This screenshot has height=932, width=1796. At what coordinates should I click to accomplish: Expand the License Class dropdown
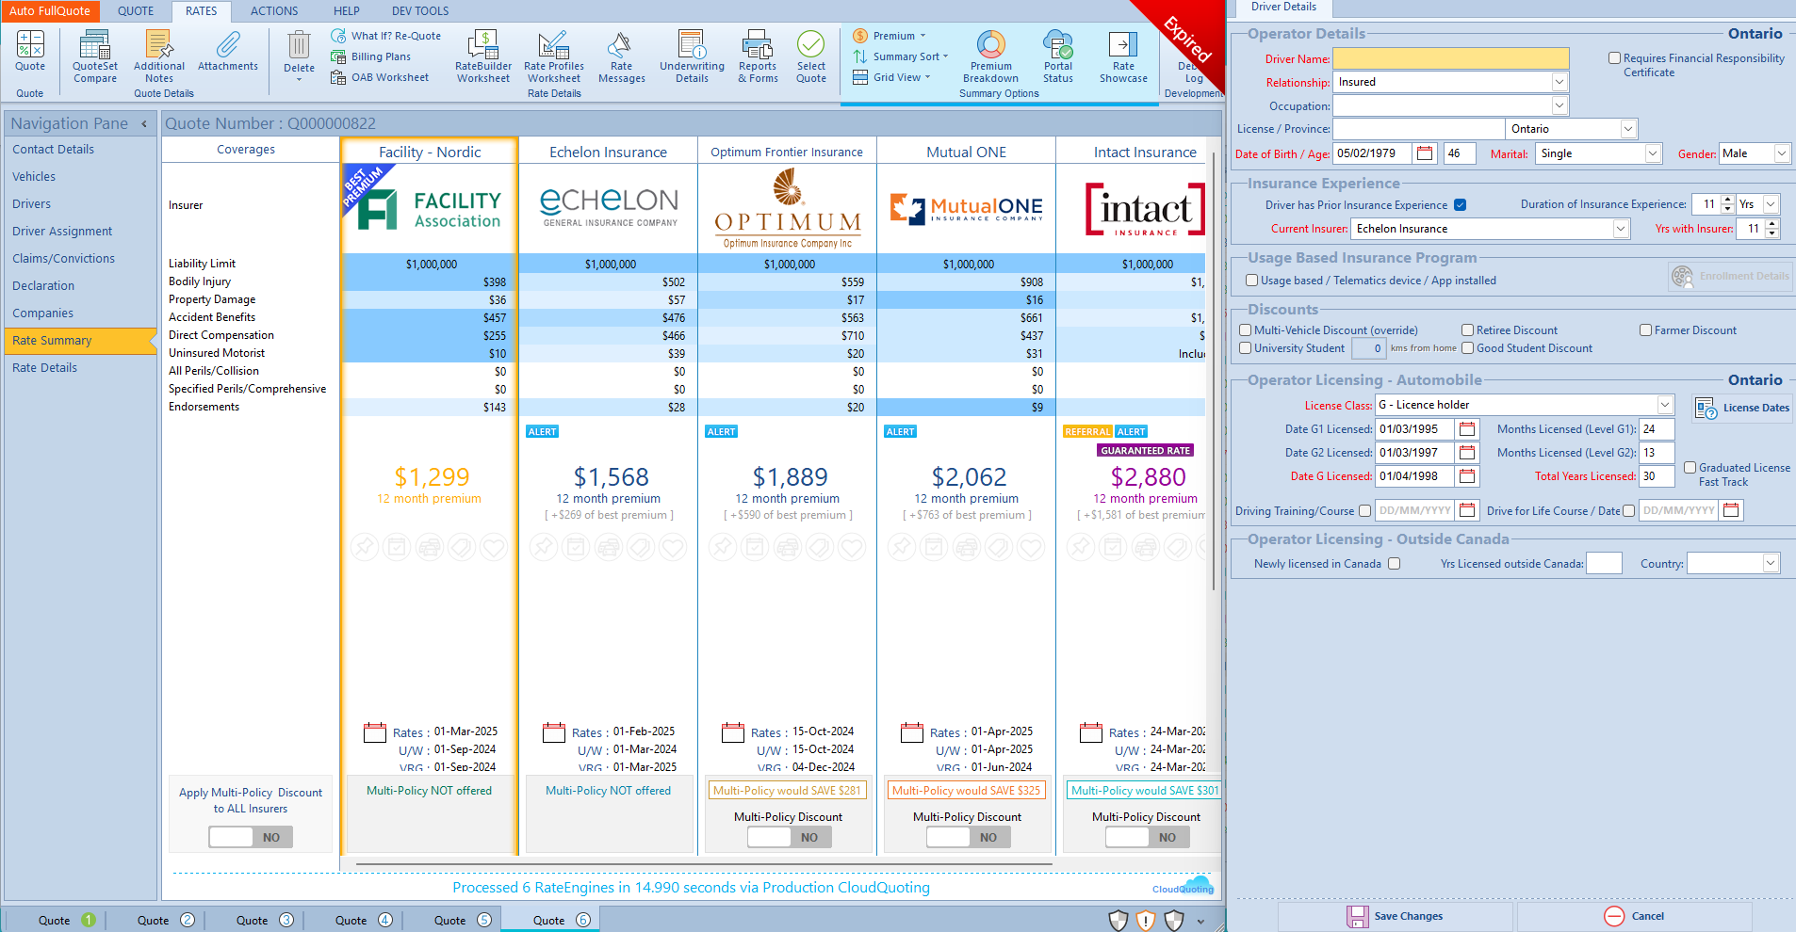point(1664,405)
